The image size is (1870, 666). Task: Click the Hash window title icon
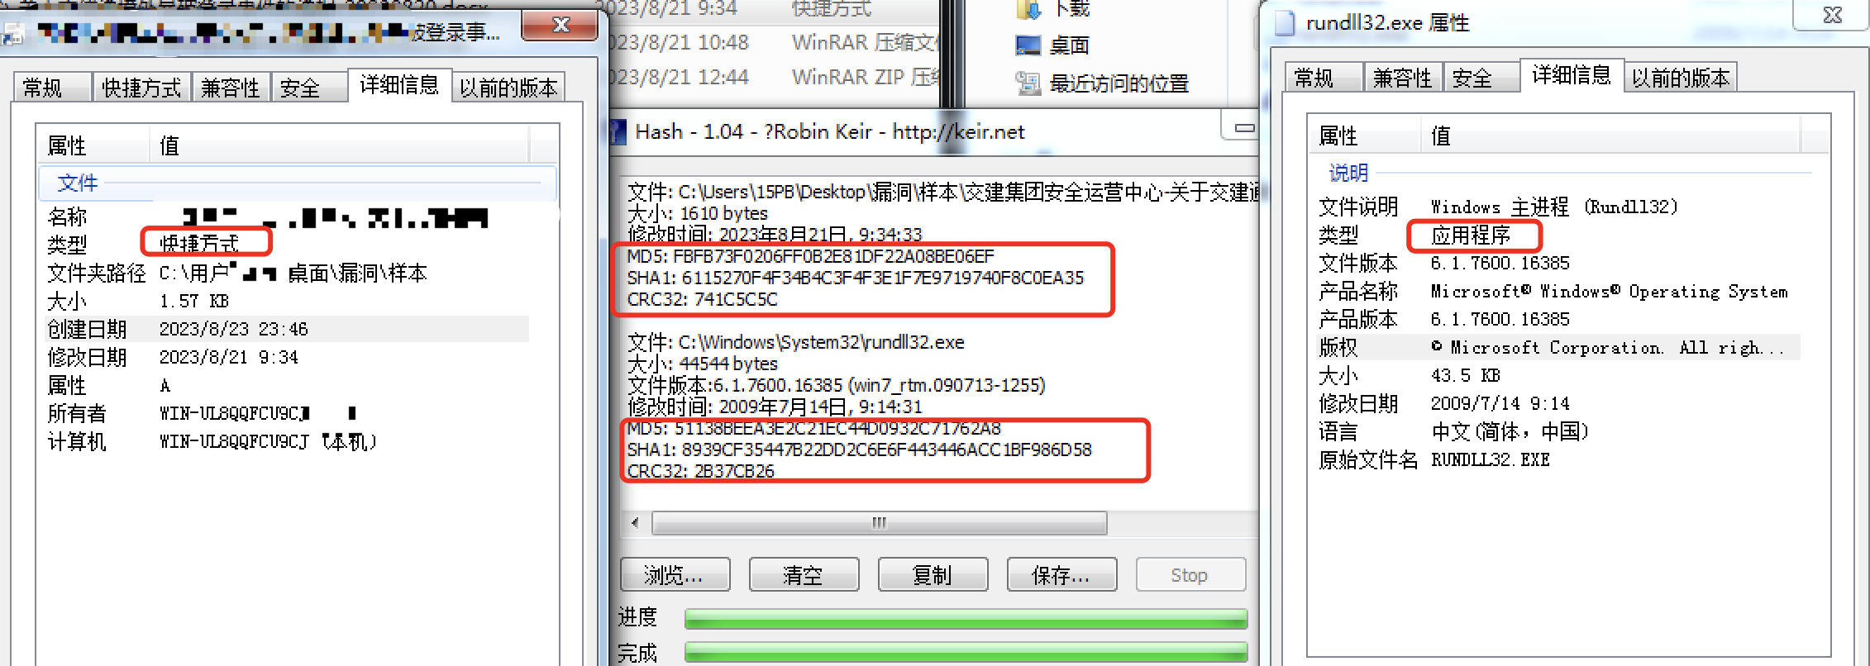tap(618, 131)
